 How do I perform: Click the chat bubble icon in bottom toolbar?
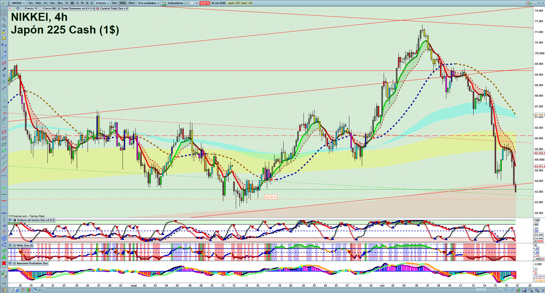pos(17,290)
